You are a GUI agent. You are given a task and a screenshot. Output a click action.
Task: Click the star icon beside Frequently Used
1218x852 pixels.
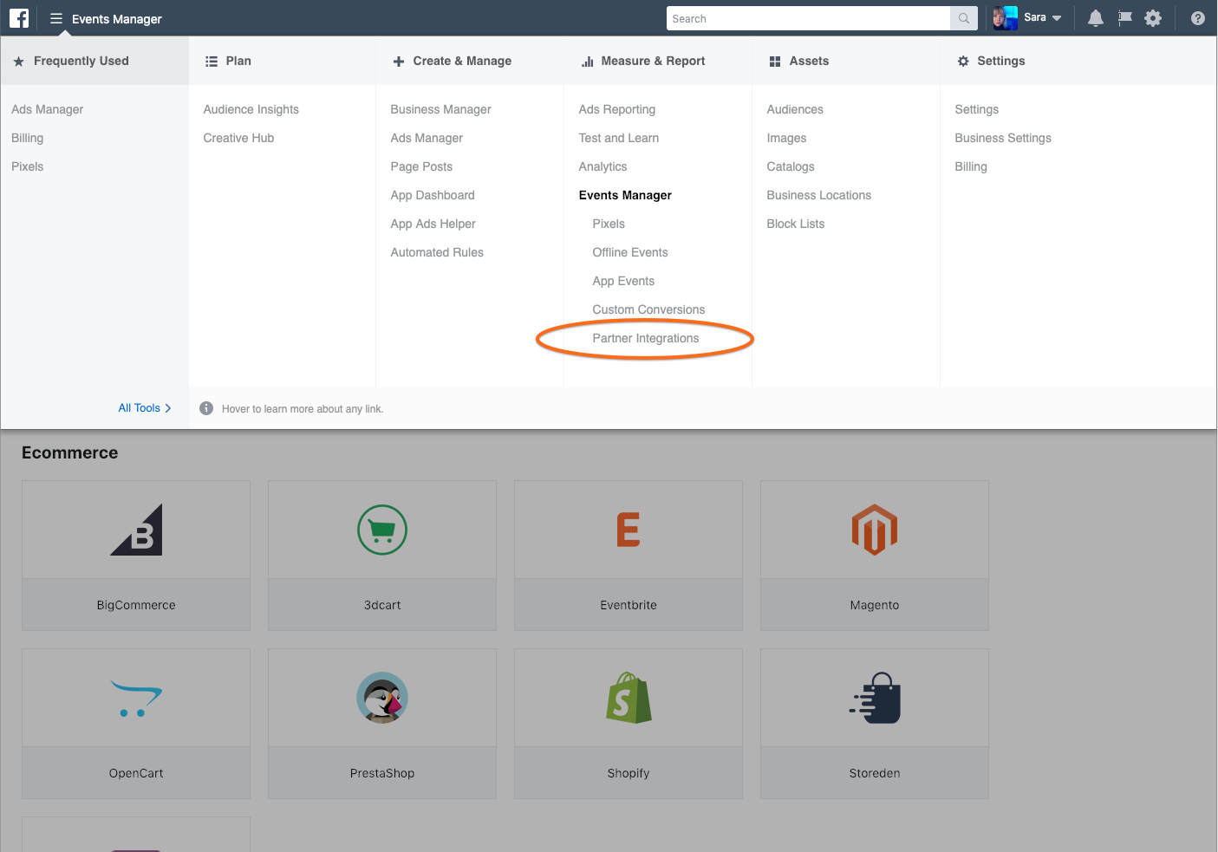pyautogui.click(x=19, y=62)
